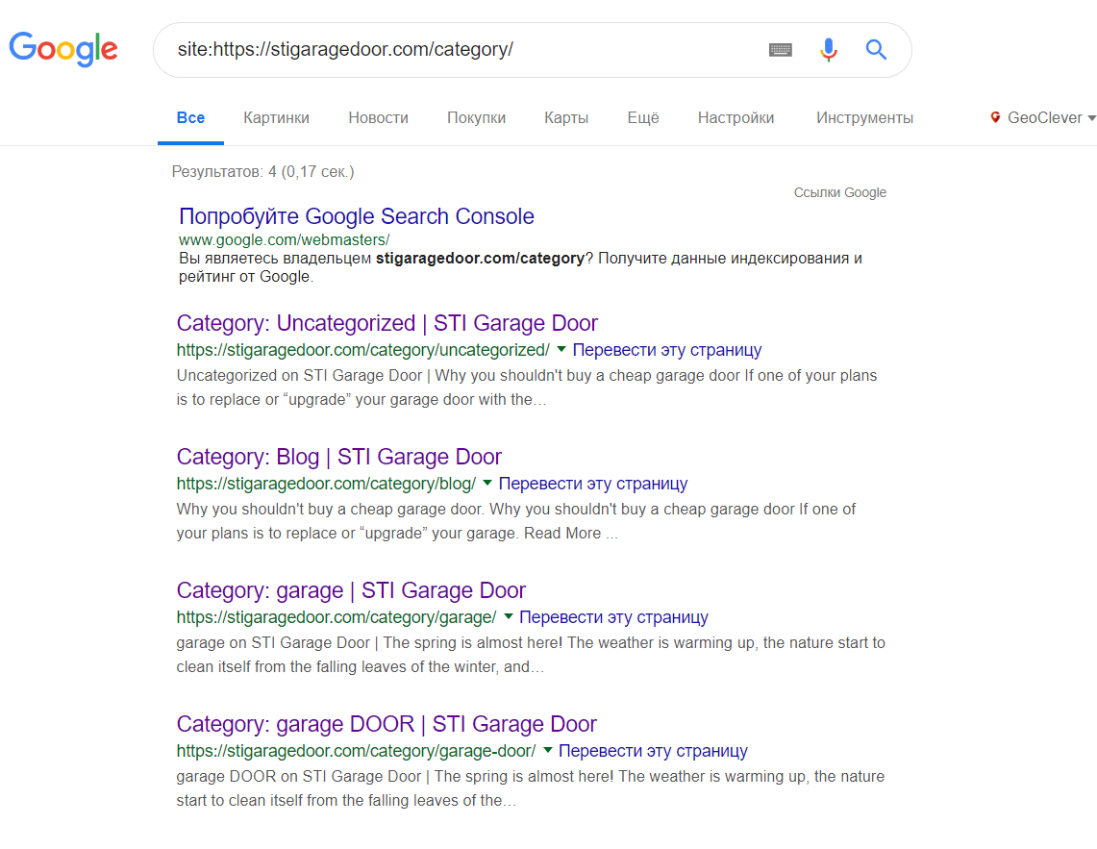Image resolution: width=1097 pixels, height=849 pixels.
Task: Open the on-screen keyboard icon
Action: (x=780, y=50)
